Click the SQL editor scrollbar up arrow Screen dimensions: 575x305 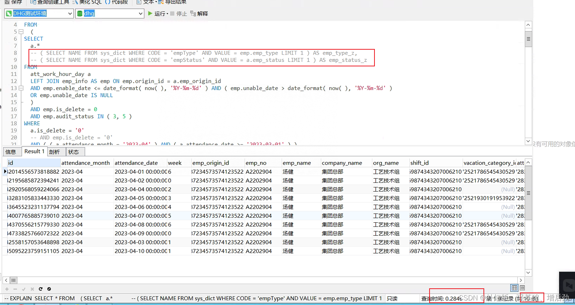528,25
